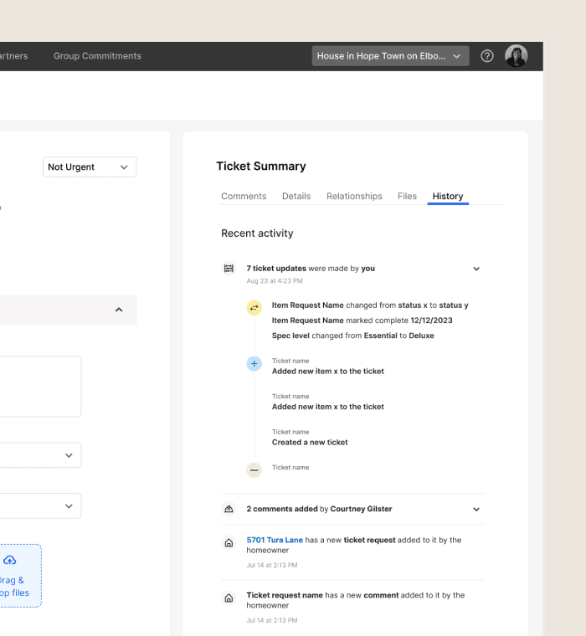Viewport: 586px width, 636px height.
Task: Click the comments icon beside Courtney Gilster entry
Action: [229, 509]
